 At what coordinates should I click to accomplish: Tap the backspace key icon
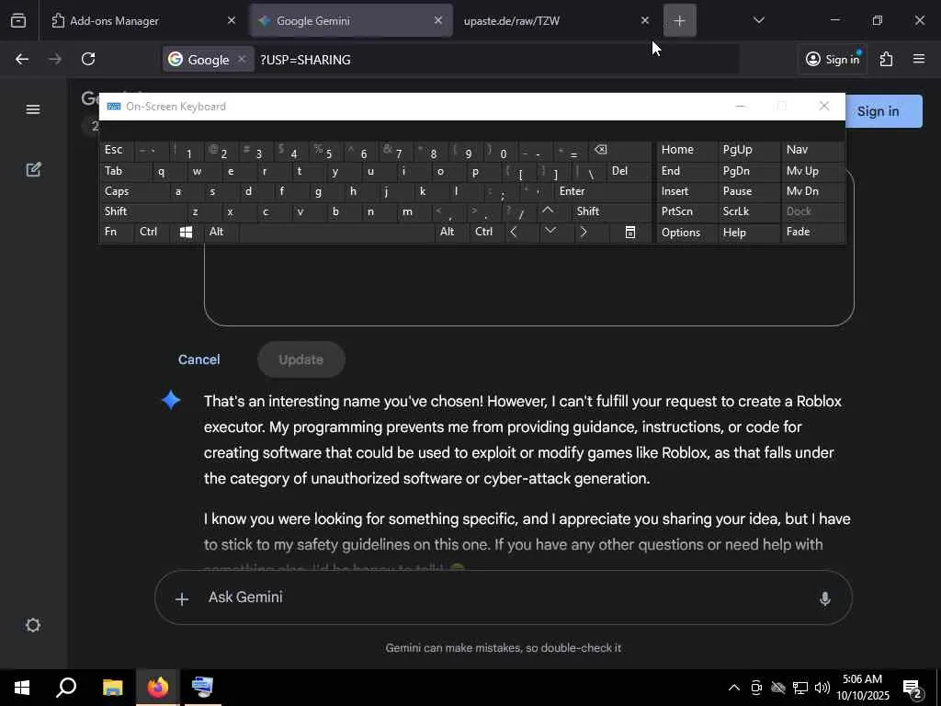(x=619, y=150)
